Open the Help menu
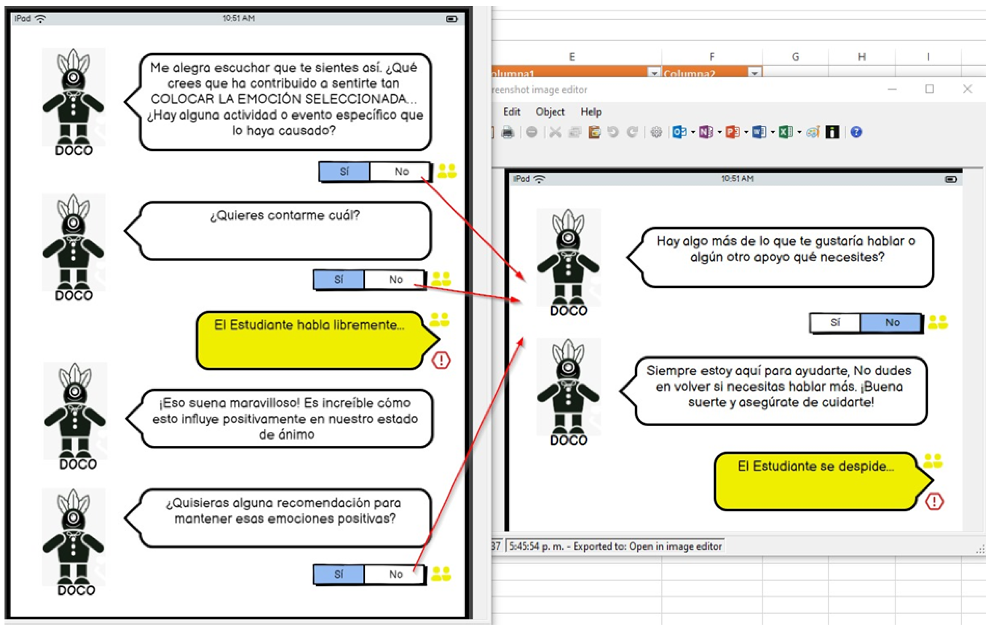Image resolution: width=993 pixels, height=633 pixels. [591, 112]
